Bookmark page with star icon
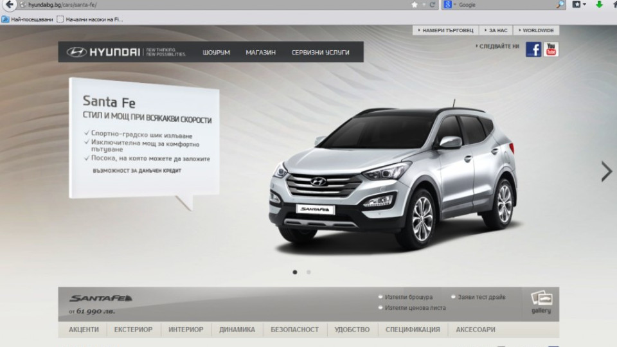 click(x=415, y=4)
